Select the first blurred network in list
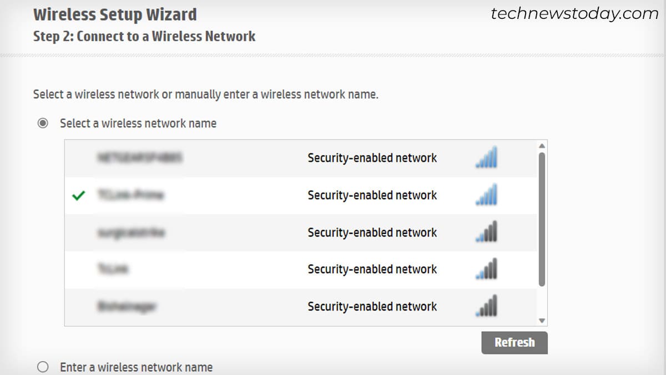The image size is (666, 375). 301,158
